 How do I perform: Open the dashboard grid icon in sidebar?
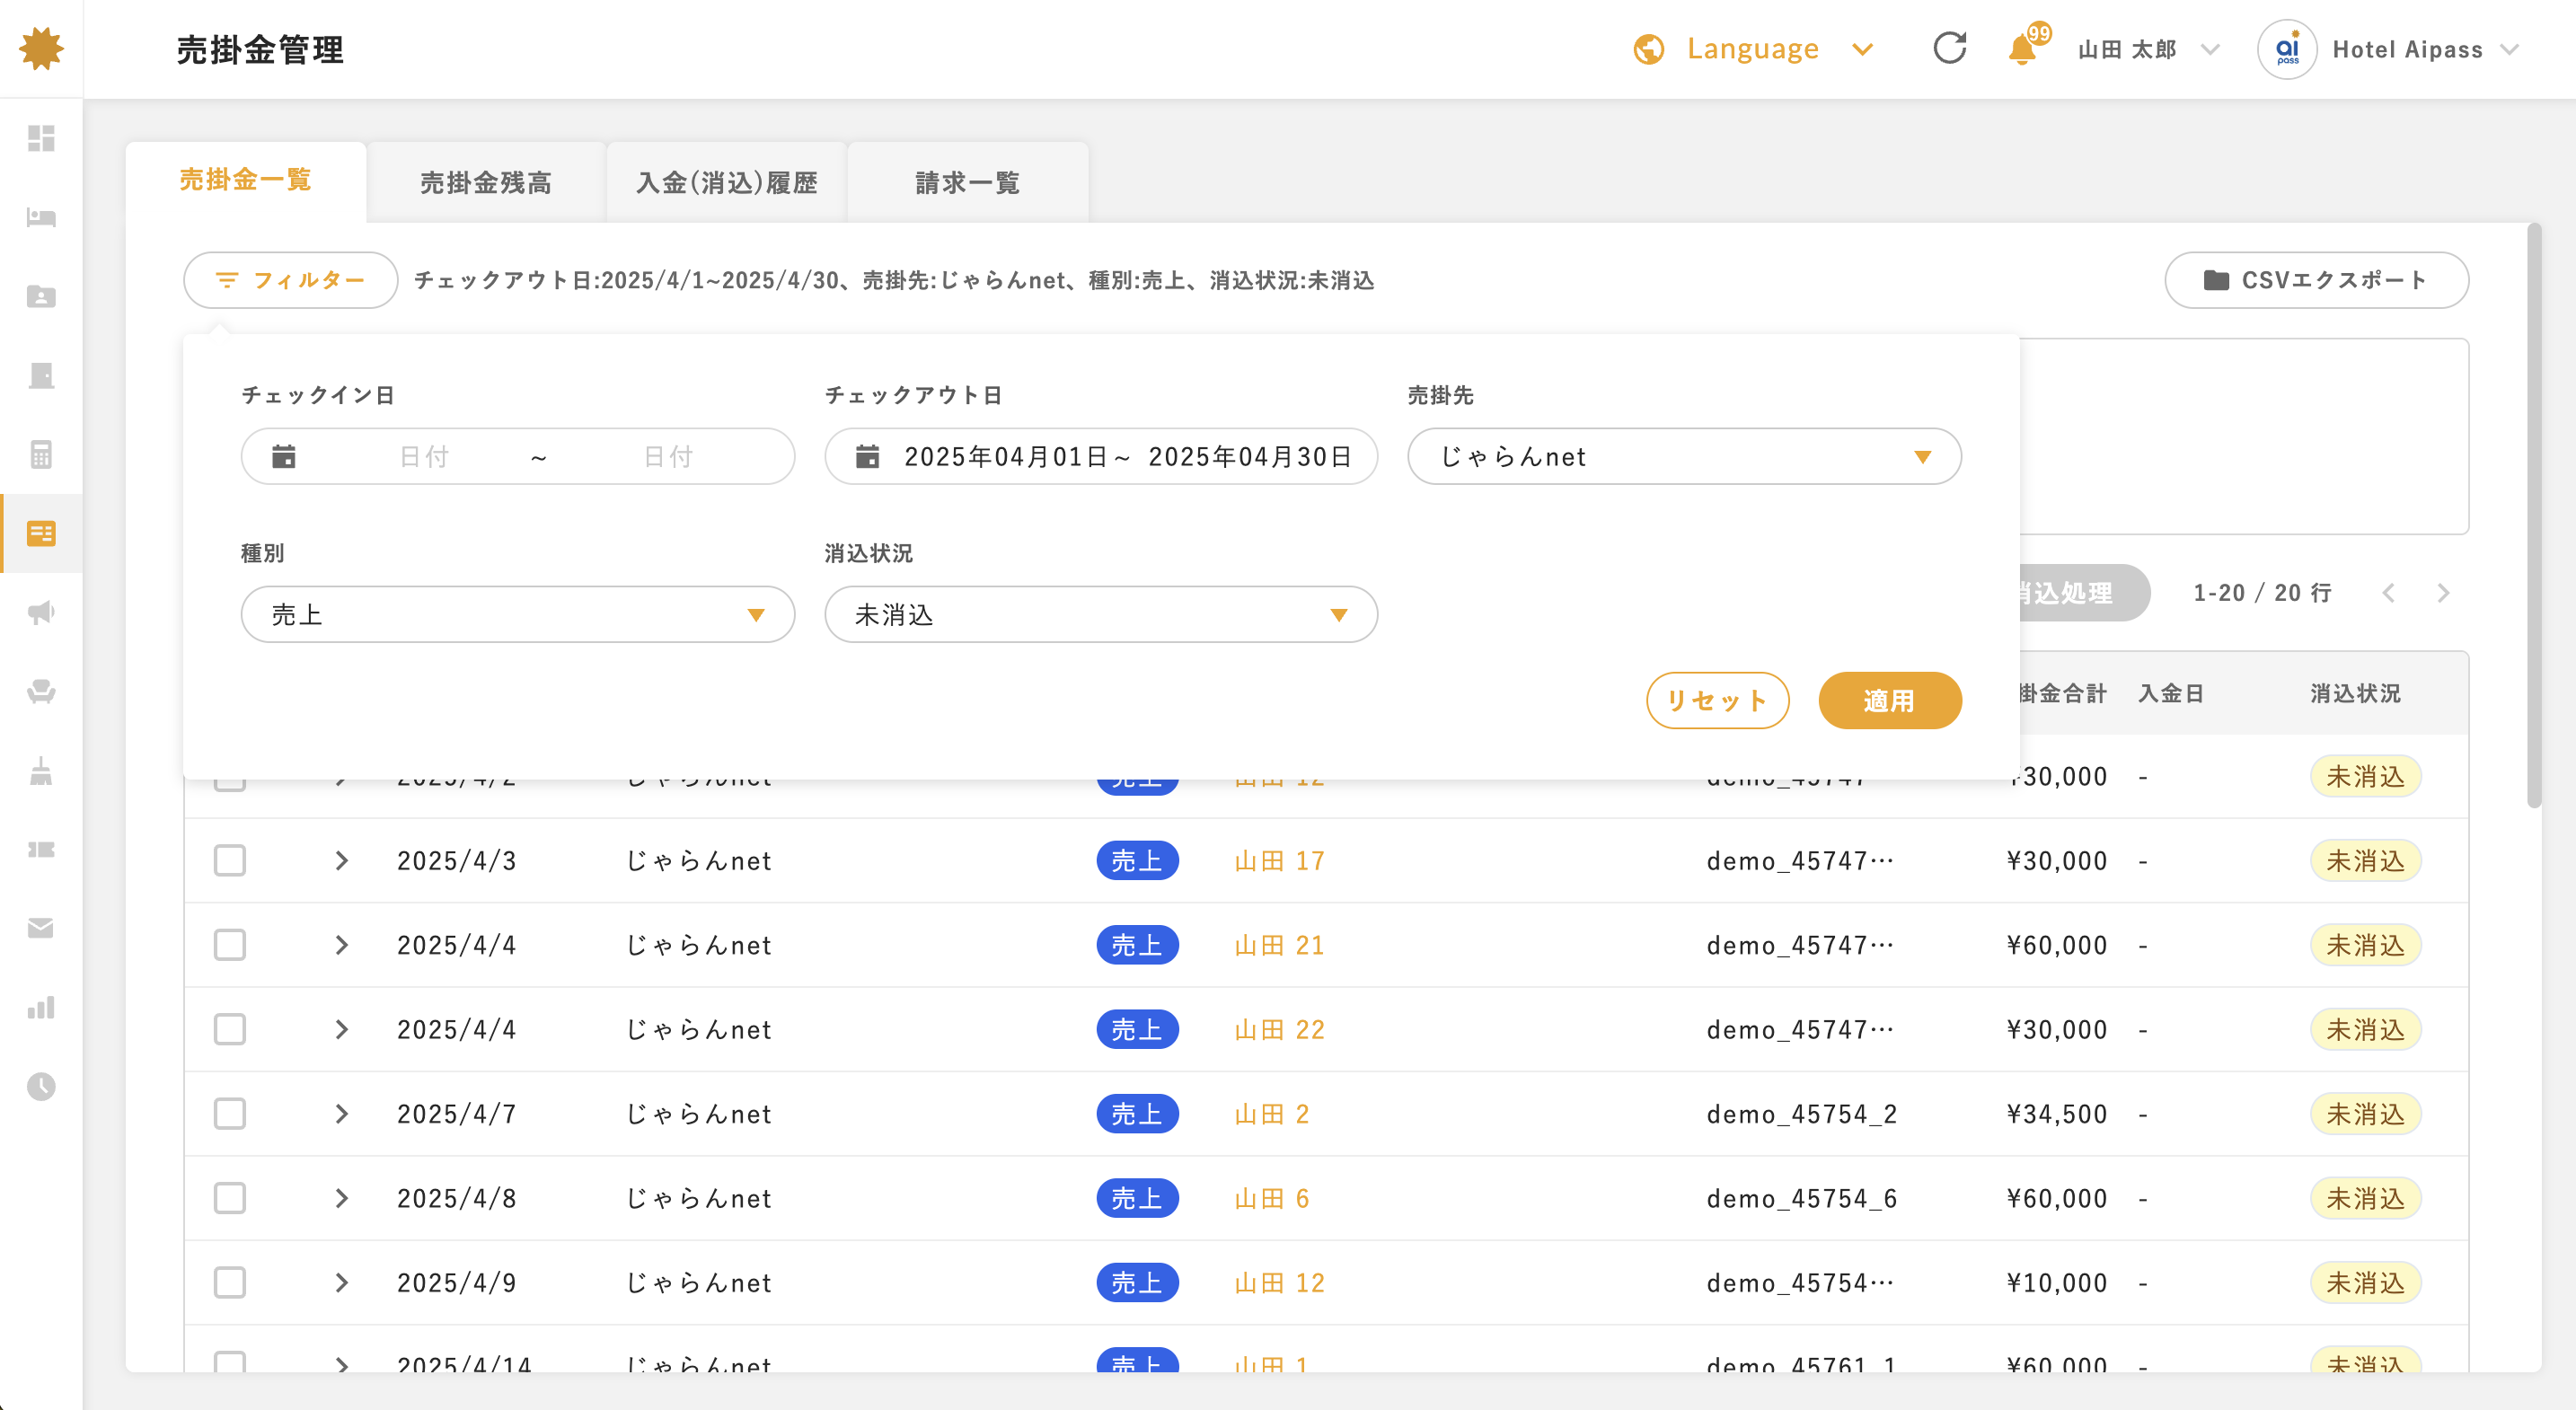41,138
